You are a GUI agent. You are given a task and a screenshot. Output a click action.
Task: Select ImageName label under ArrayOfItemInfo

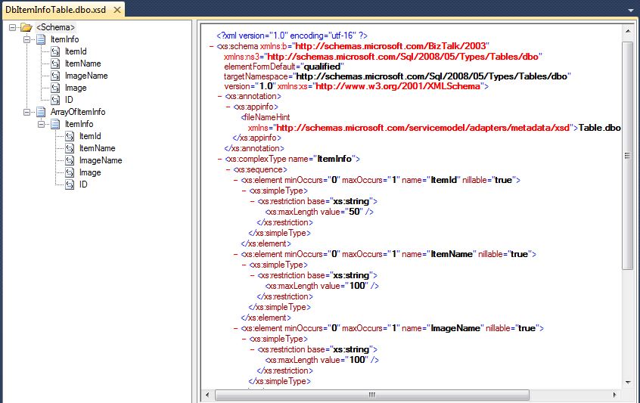[101, 160]
